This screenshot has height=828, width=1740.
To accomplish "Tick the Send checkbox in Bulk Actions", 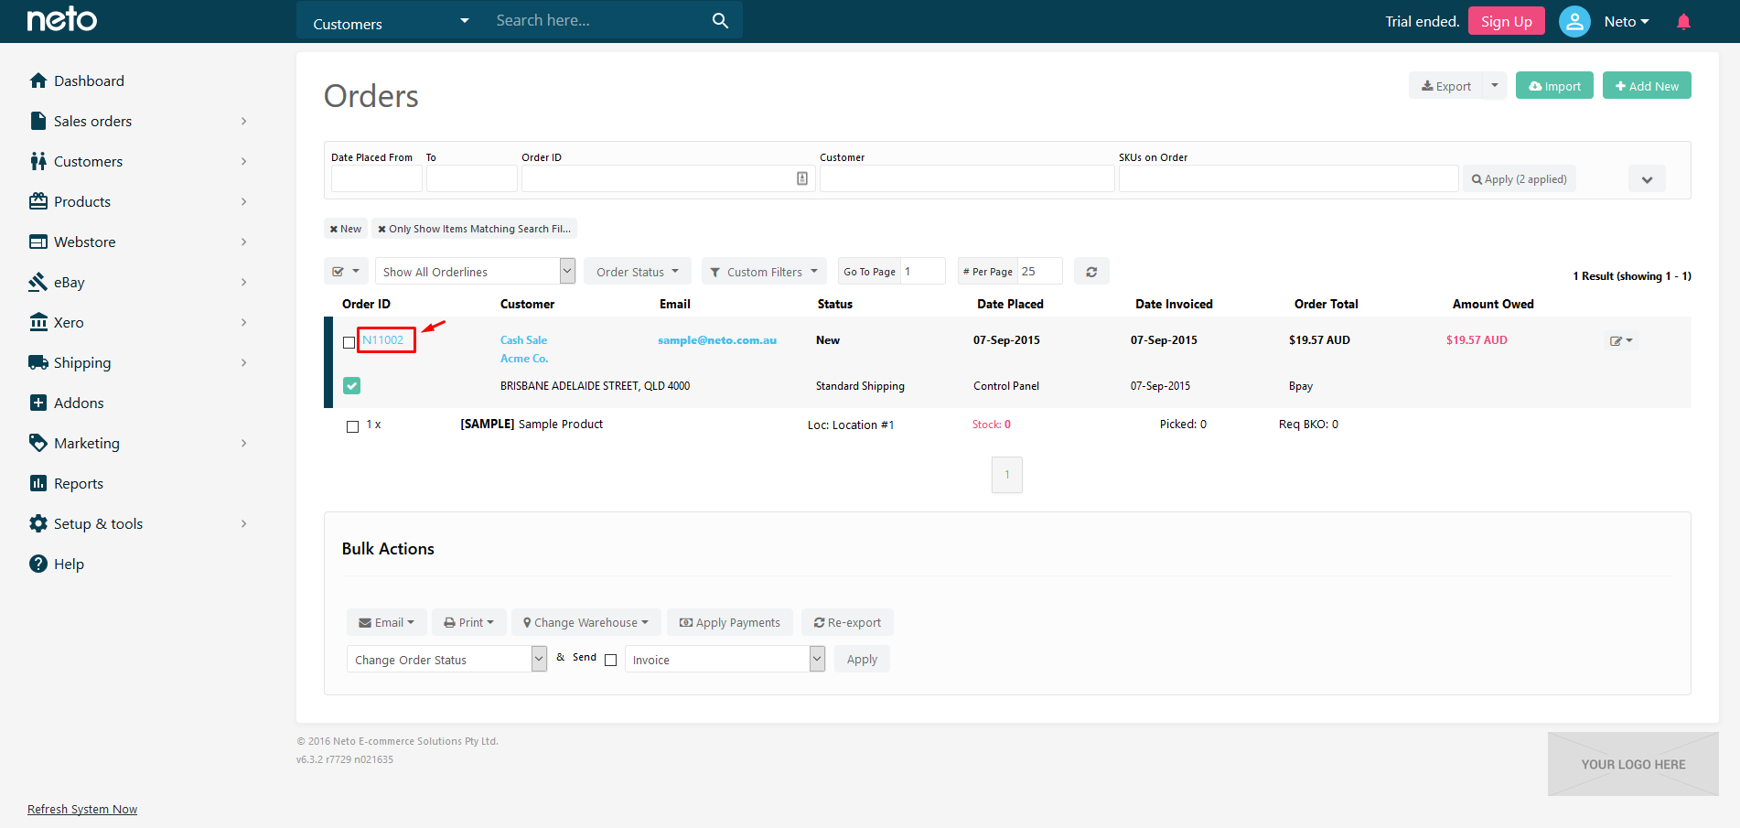I will 611,660.
